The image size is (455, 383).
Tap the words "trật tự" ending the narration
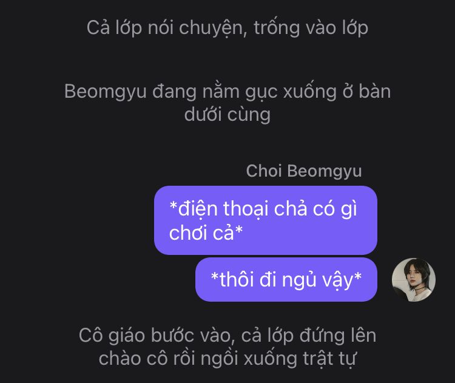pos(329,359)
